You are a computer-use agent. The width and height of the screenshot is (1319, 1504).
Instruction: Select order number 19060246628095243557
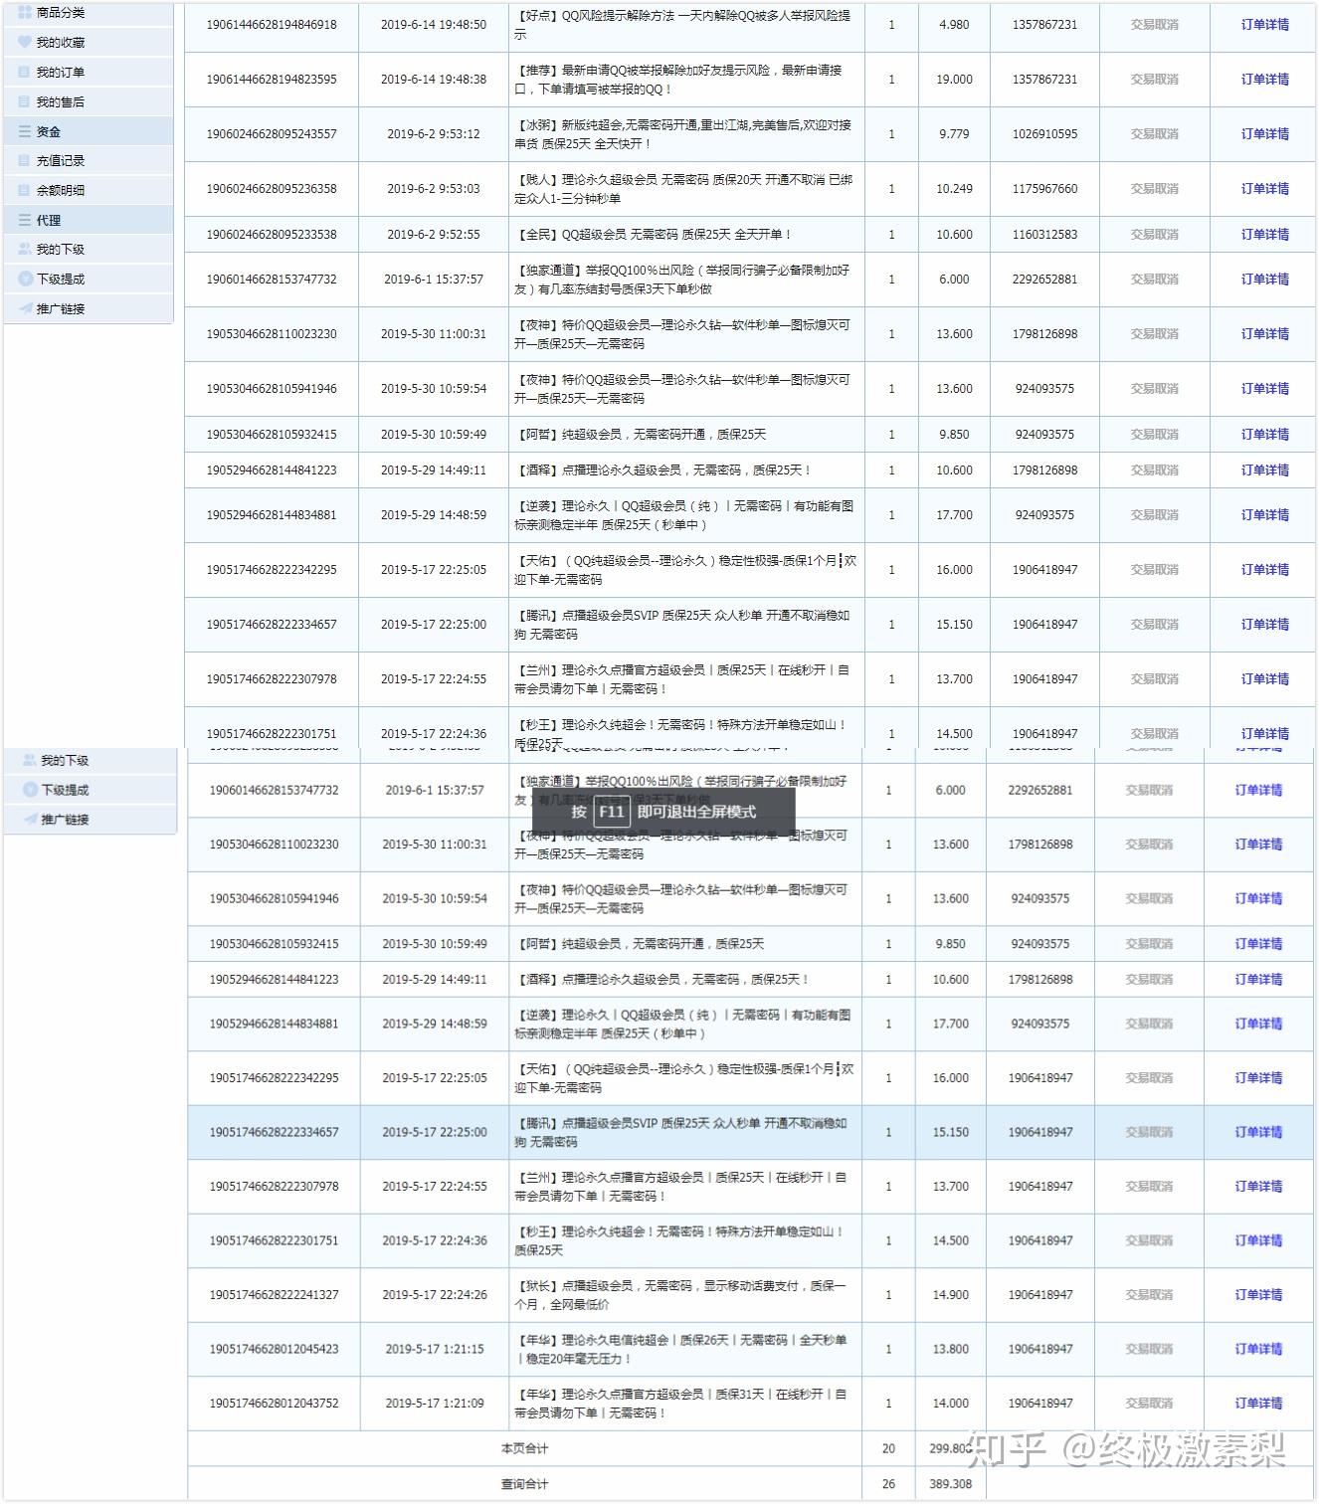(272, 134)
